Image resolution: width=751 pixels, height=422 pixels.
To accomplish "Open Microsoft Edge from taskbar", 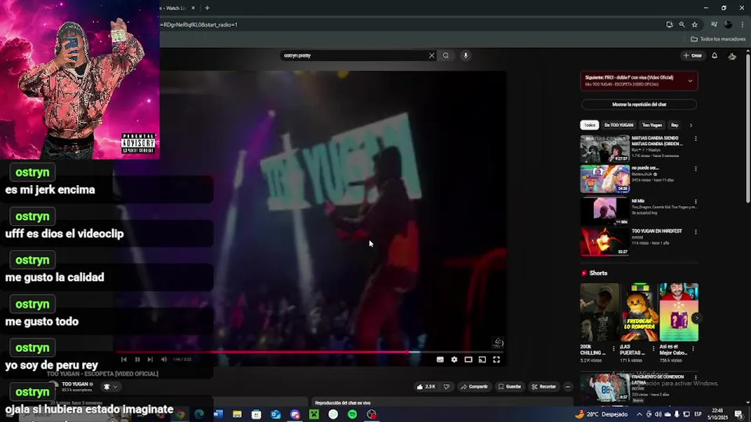I will pos(199,414).
